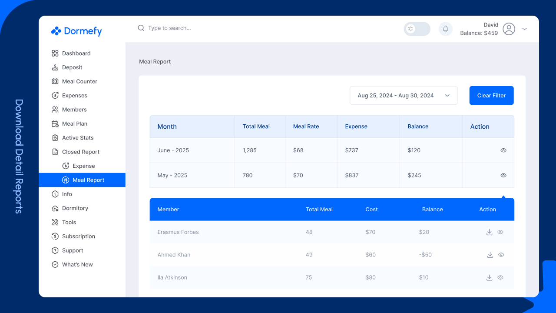This screenshot has width=556, height=313.
Task: Click the Members people icon
Action: pyautogui.click(x=55, y=110)
